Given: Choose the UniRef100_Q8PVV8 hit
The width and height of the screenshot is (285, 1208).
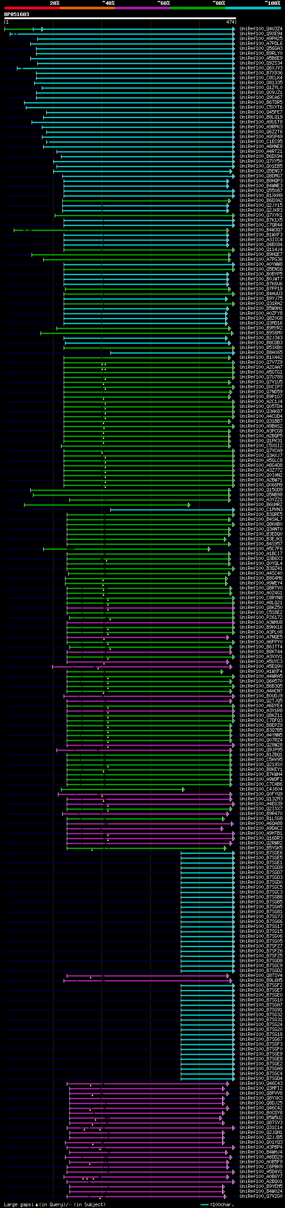Looking at the screenshot, I should [x=261, y=1093].
